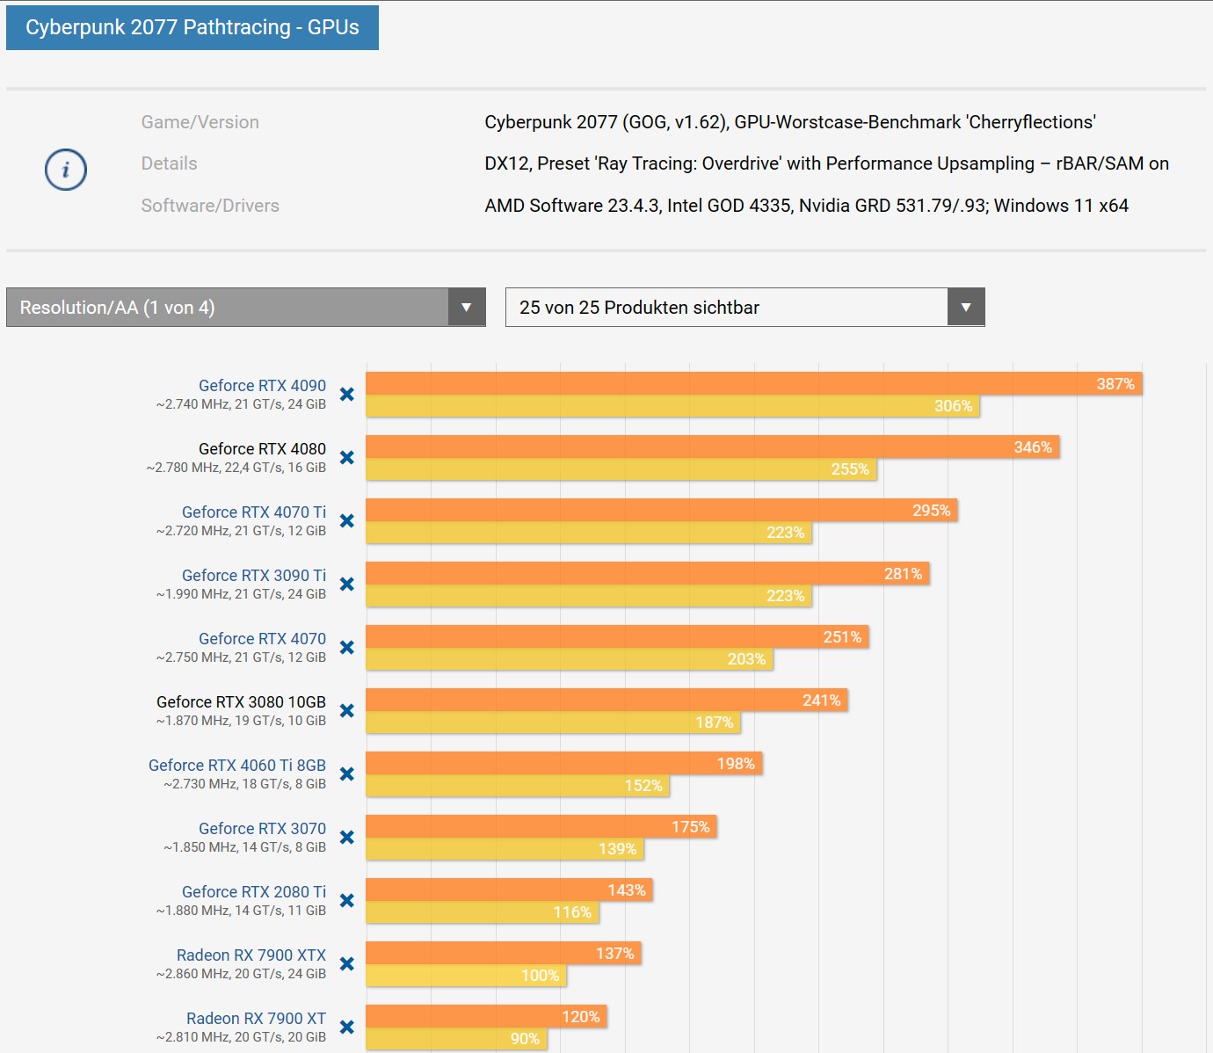Open the Resolution/AA (1 von 4) dropdown
Image resolution: width=1213 pixels, height=1053 pixels.
246,308
